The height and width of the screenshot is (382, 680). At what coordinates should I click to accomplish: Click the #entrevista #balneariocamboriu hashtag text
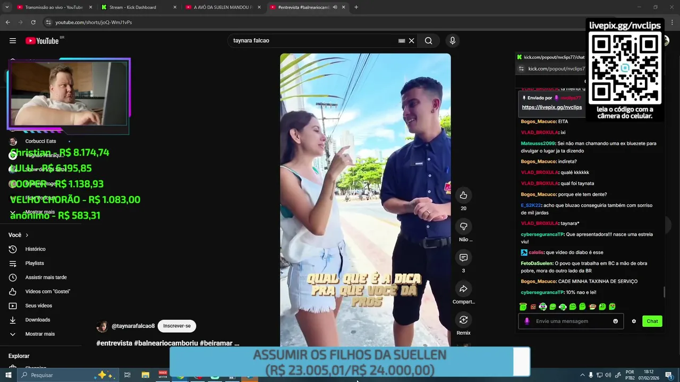tap(167, 343)
